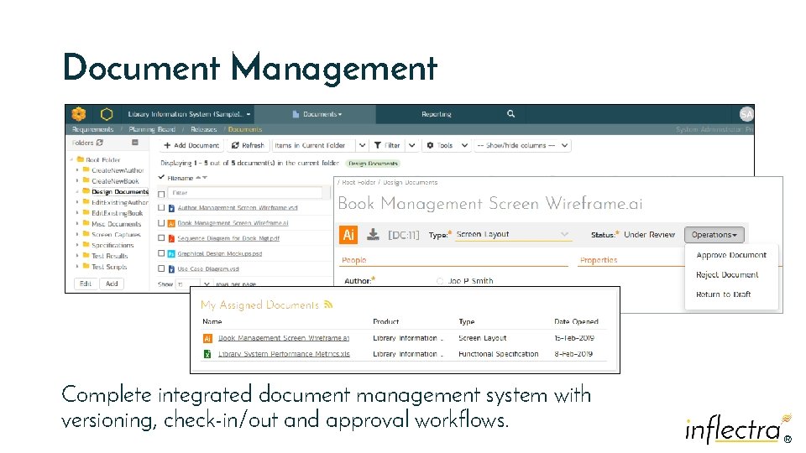Click the Photoshop file icon for Mockups
This screenshot has height=453, width=806.
click(171, 253)
